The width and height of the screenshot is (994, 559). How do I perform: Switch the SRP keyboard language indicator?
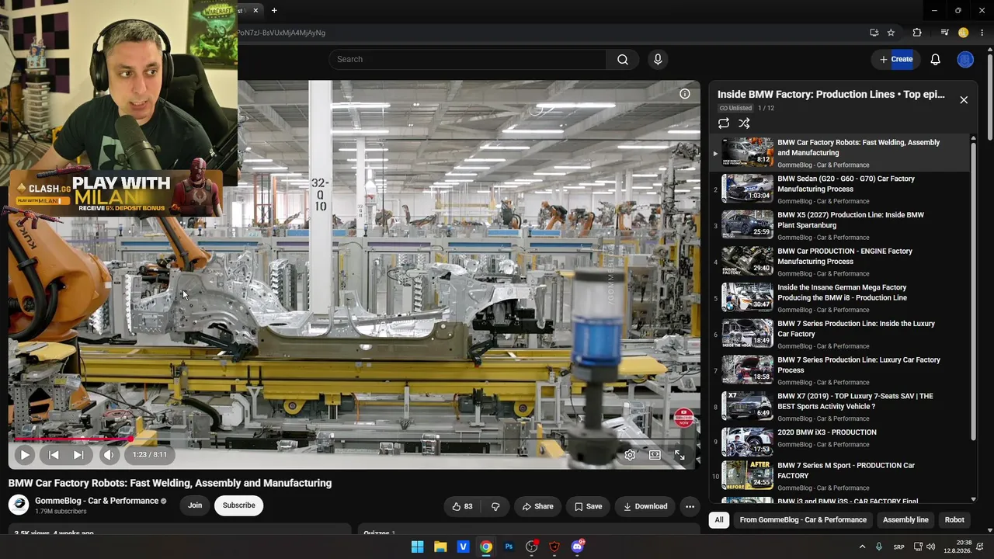tap(899, 547)
